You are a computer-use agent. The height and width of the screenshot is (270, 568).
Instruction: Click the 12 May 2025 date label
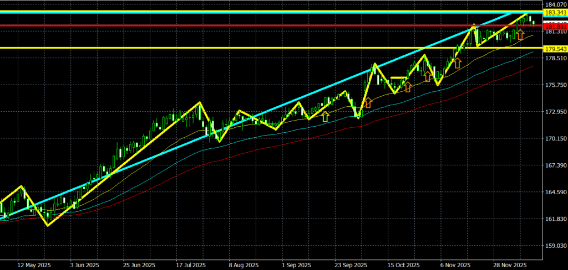[34, 265]
